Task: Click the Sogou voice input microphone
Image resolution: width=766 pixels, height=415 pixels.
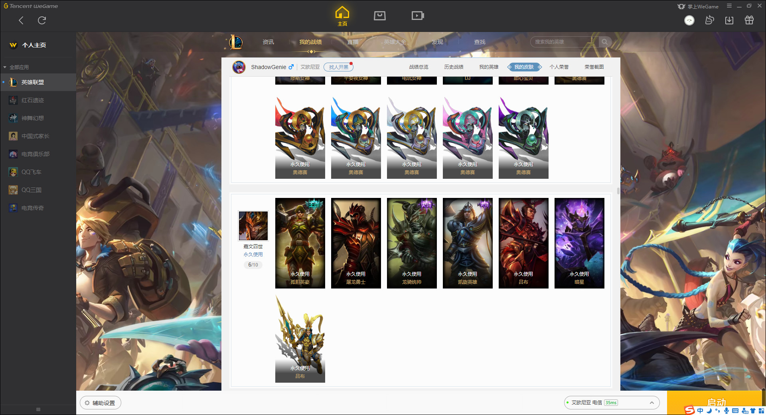Action: 727,411
